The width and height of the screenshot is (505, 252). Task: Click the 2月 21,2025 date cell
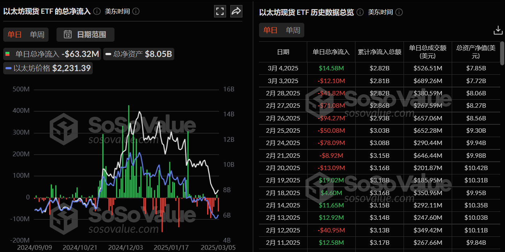click(283, 156)
